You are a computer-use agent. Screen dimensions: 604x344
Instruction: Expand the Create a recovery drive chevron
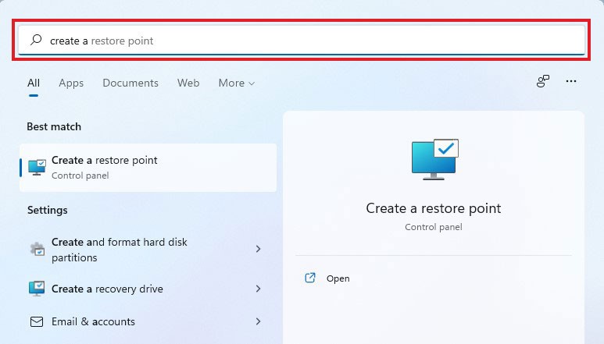(259, 289)
